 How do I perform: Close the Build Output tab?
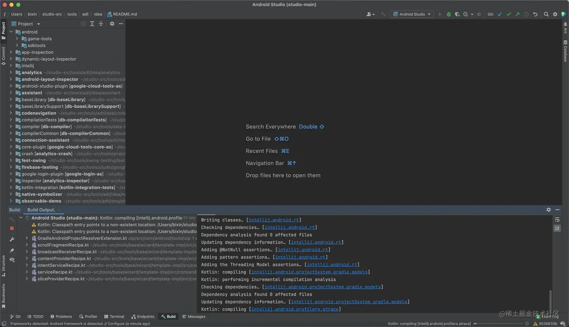[59, 210]
